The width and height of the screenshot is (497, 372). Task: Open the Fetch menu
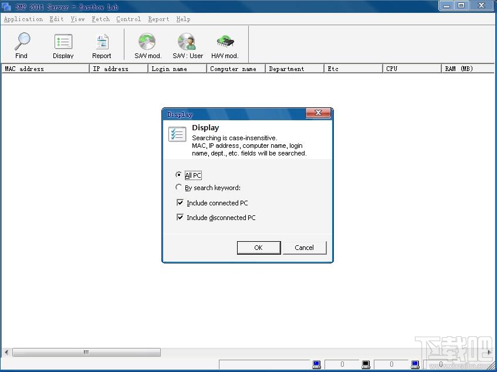(x=100, y=19)
